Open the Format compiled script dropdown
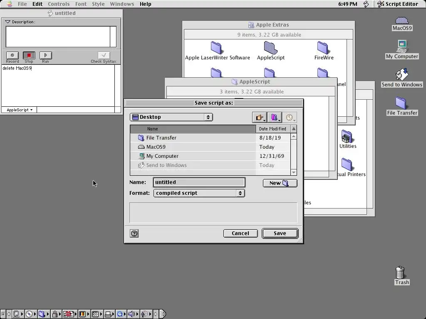The height and width of the screenshot is (319, 426). tap(199, 193)
